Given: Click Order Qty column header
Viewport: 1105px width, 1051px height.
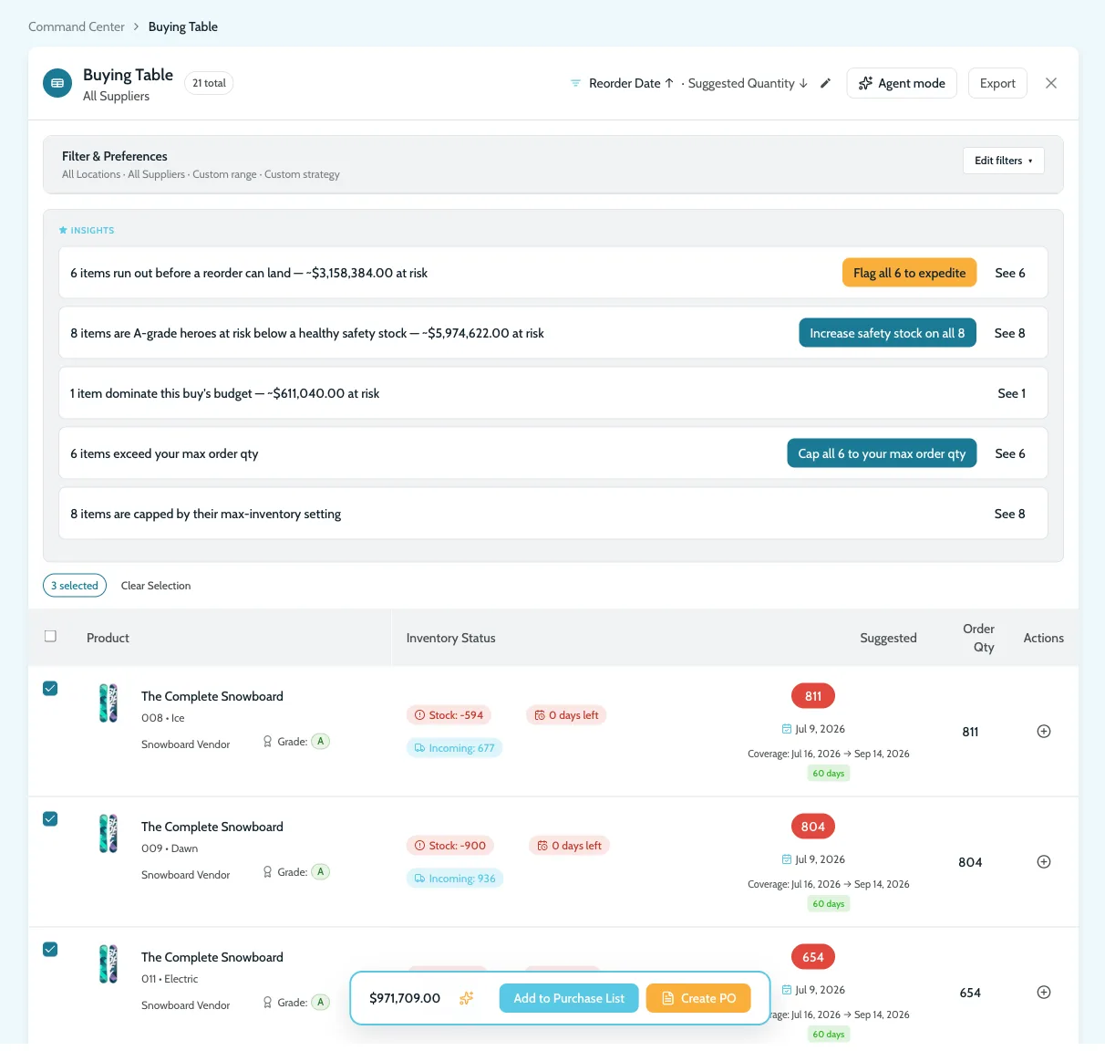Looking at the screenshot, I should click(x=979, y=638).
